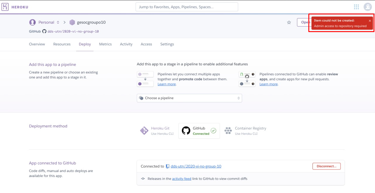This screenshot has height=193, width=375.
Task: Click the repository book icon next to dds-utn link
Action: pyautogui.click(x=167, y=166)
